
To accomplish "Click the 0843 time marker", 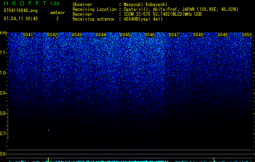I will click(x=77, y=35).
